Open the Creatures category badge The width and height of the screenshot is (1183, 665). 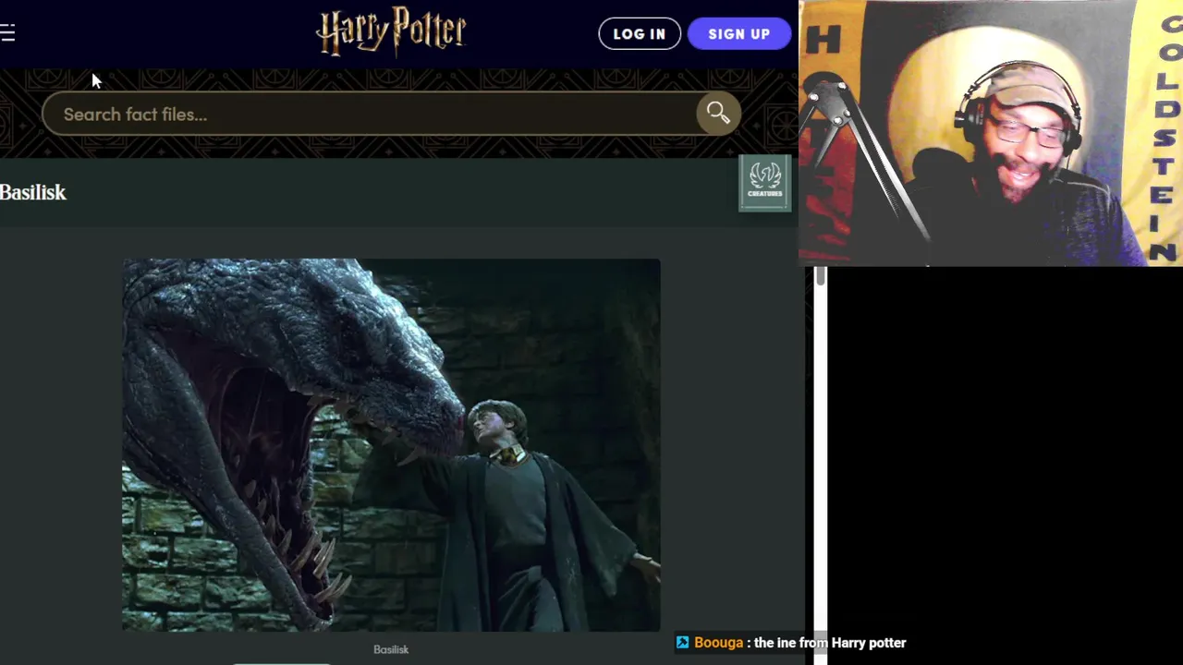[x=764, y=182]
